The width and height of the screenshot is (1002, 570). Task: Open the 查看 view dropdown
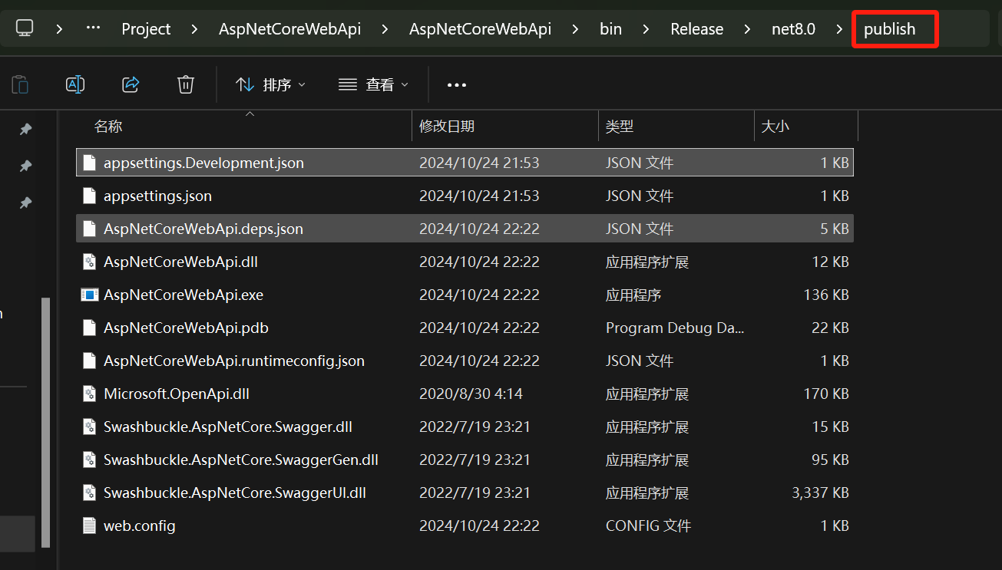tap(374, 84)
